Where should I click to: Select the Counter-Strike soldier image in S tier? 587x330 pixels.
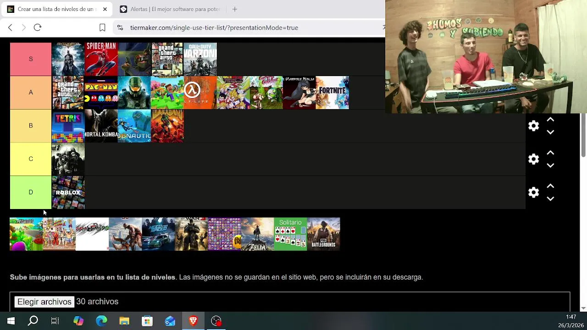tap(134, 59)
